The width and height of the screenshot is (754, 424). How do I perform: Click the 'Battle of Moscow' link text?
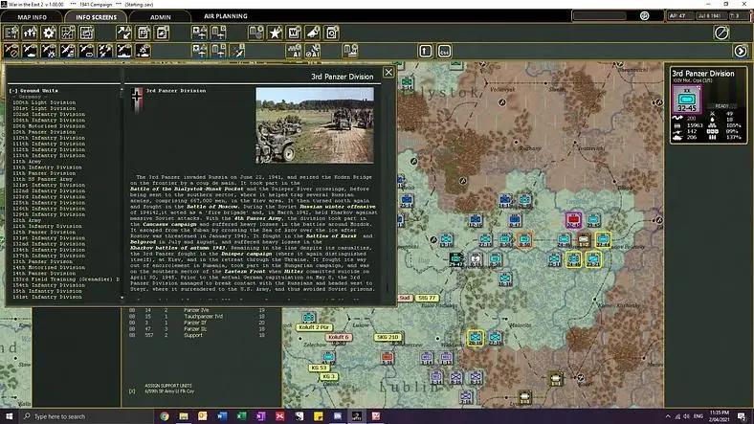click(x=214, y=207)
